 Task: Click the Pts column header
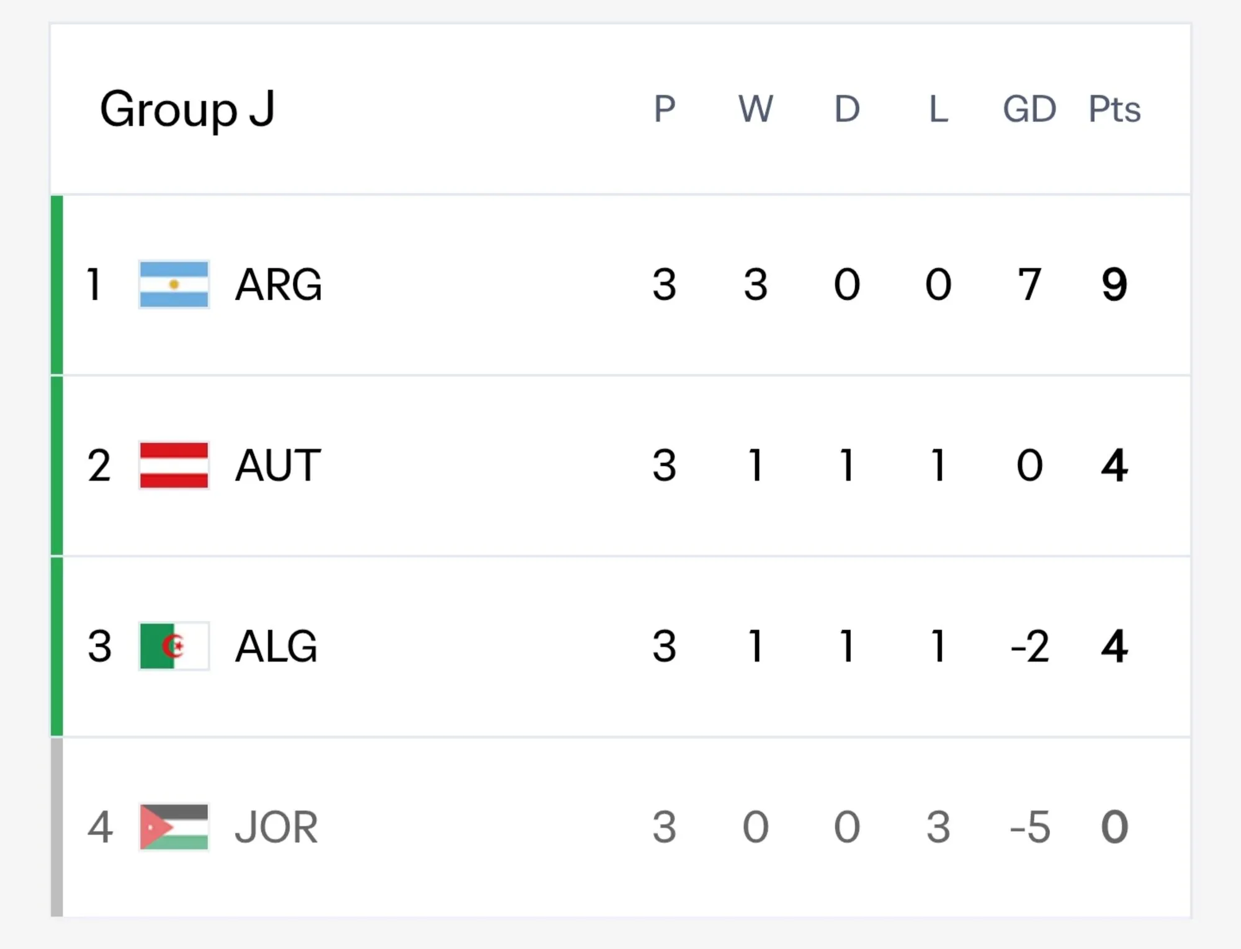[1114, 109]
